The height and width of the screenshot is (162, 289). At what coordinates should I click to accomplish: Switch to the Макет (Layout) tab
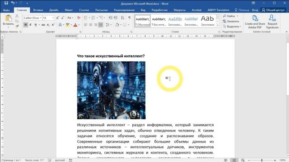69,10
